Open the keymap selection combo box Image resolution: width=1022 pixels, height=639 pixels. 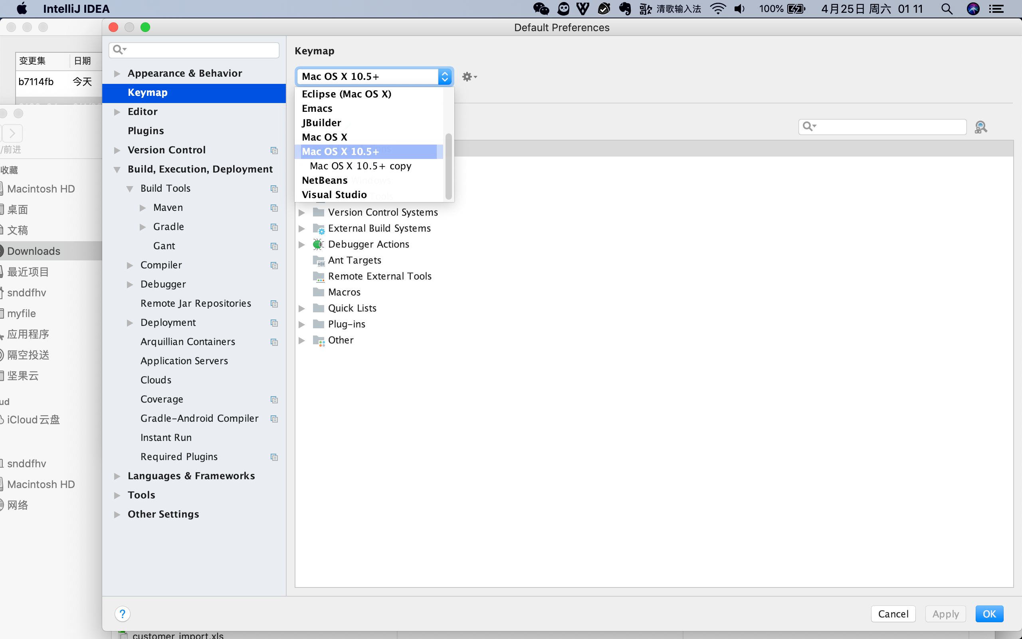(374, 77)
